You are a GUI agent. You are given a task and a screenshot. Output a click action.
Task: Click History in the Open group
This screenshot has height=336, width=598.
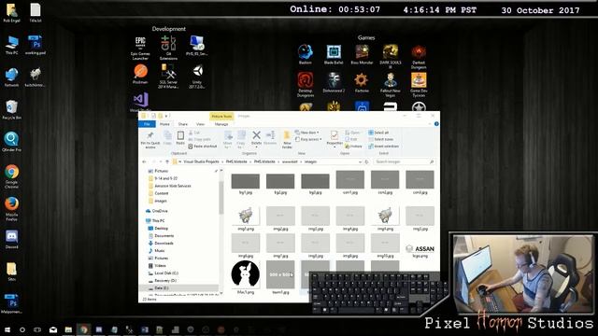[353, 147]
